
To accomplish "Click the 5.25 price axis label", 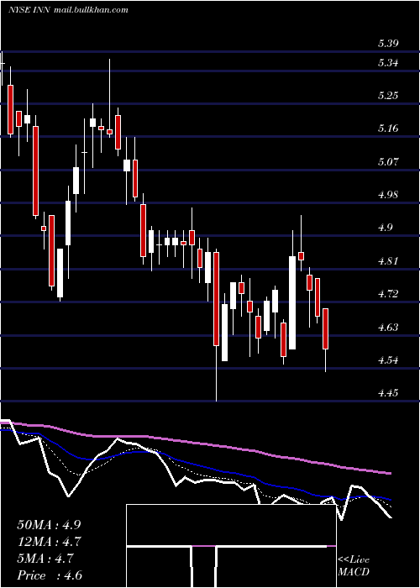I will coord(388,96).
